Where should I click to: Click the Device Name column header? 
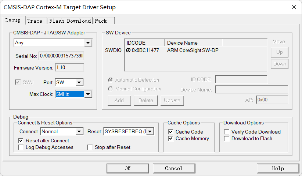coord(193,43)
